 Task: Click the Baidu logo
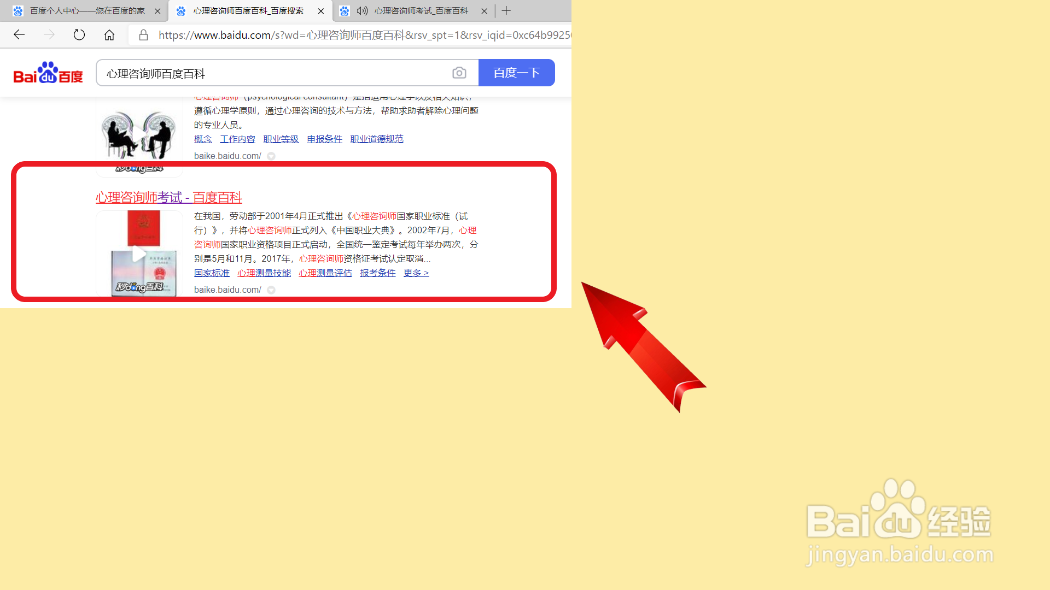tap(48, 73)
